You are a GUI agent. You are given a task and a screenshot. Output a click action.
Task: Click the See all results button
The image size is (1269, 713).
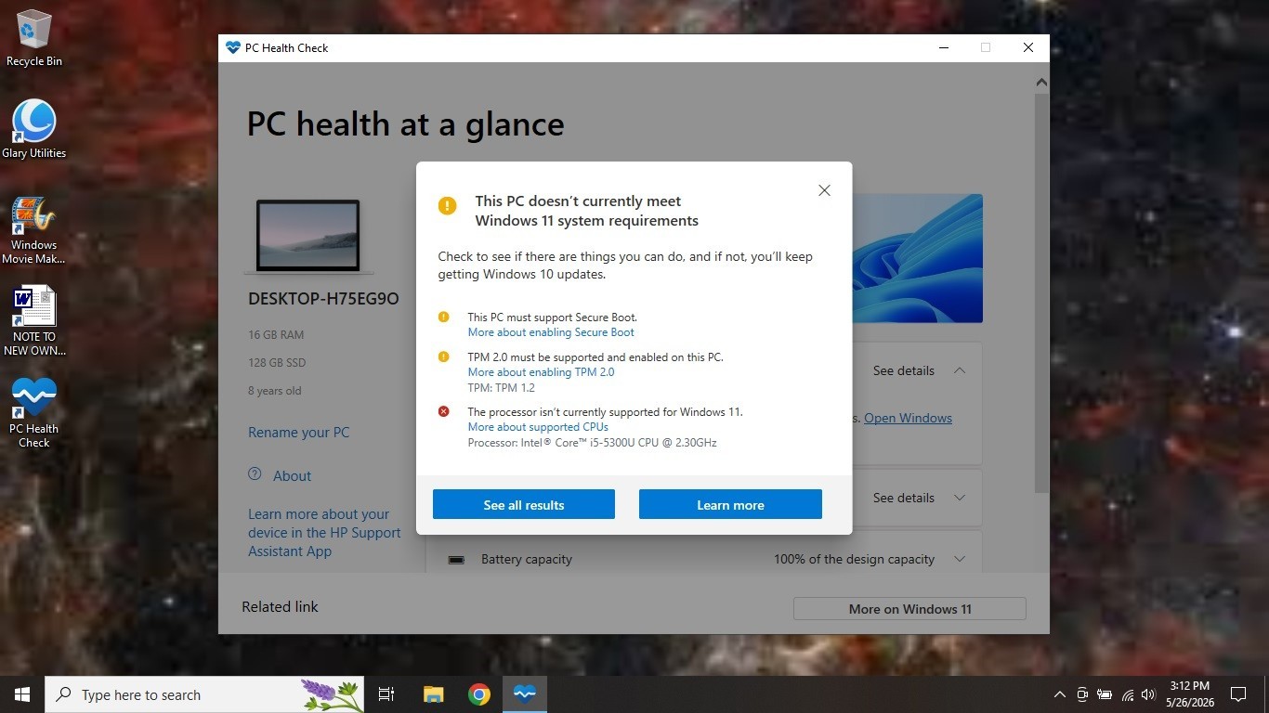(524, 504)
